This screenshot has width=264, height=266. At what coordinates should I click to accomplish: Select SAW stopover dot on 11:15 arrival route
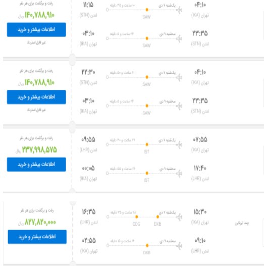point(147,10)
